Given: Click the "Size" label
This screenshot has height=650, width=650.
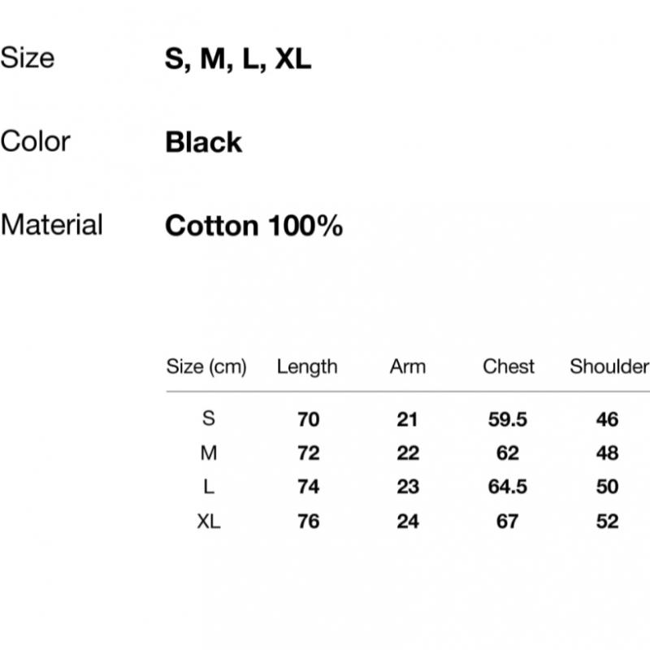Looking at the screenshot, I should 28,58.
